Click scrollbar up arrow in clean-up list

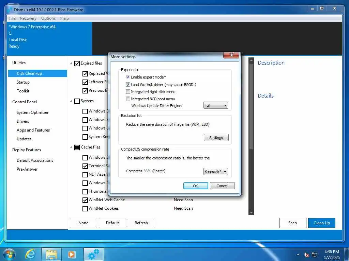pyautogui.click(x=251, y=60)
